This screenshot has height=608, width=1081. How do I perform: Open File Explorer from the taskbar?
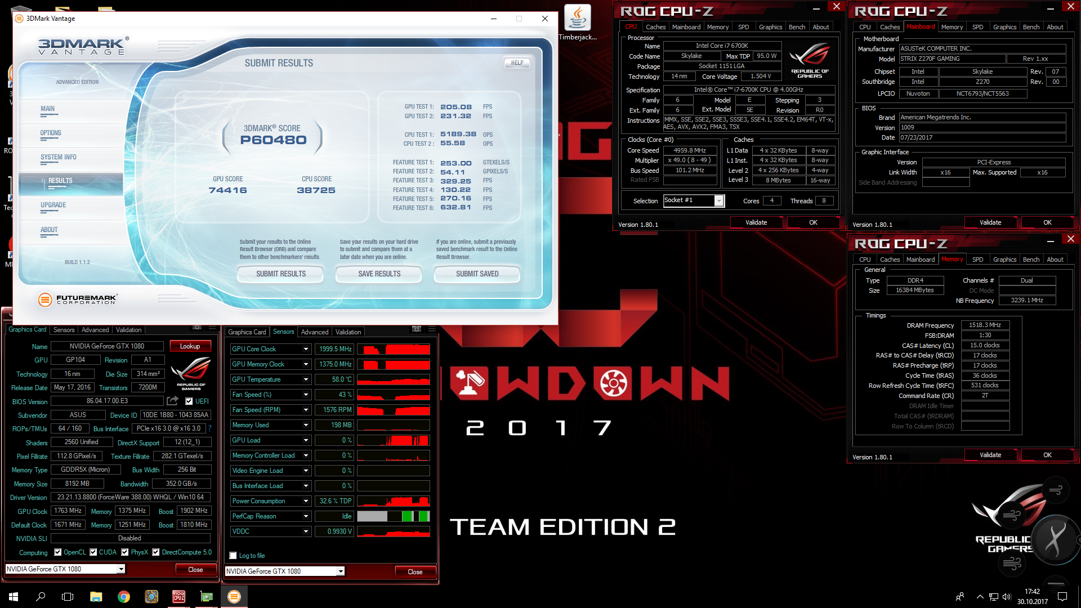(x=96, y=597)
